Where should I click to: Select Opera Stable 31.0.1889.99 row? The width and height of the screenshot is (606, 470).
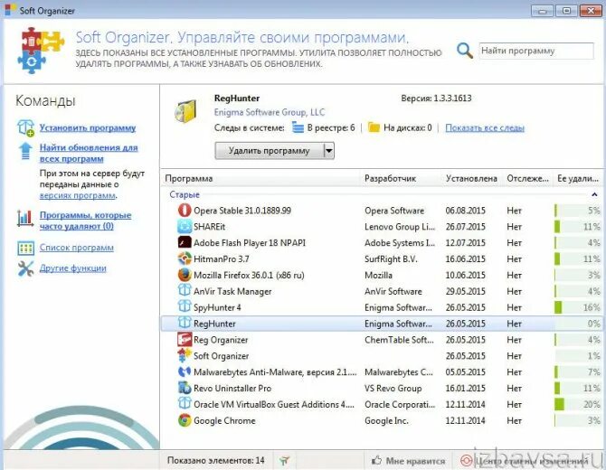382,211
